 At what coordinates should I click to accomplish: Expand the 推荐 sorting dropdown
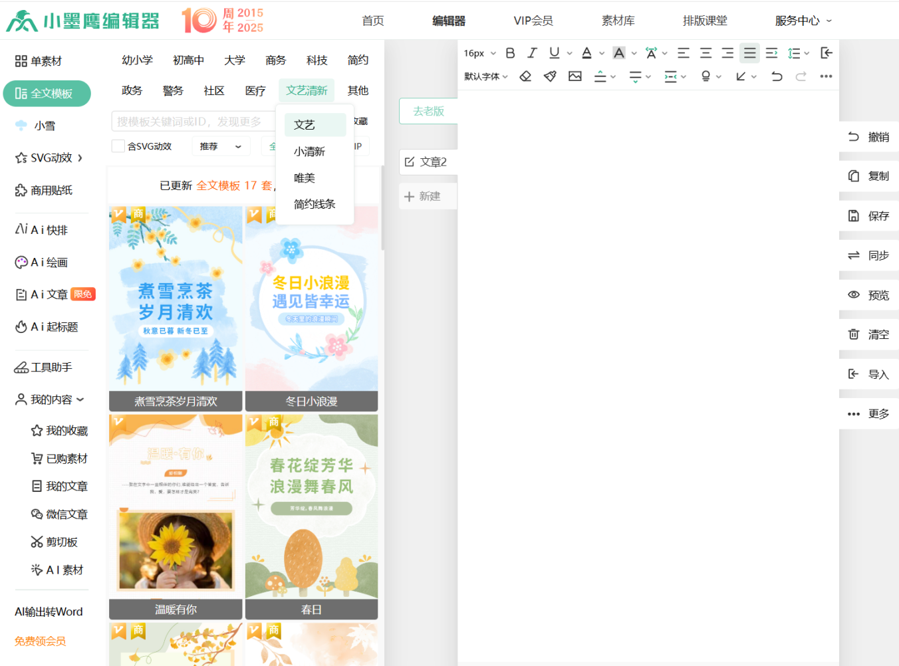point(221,146)
